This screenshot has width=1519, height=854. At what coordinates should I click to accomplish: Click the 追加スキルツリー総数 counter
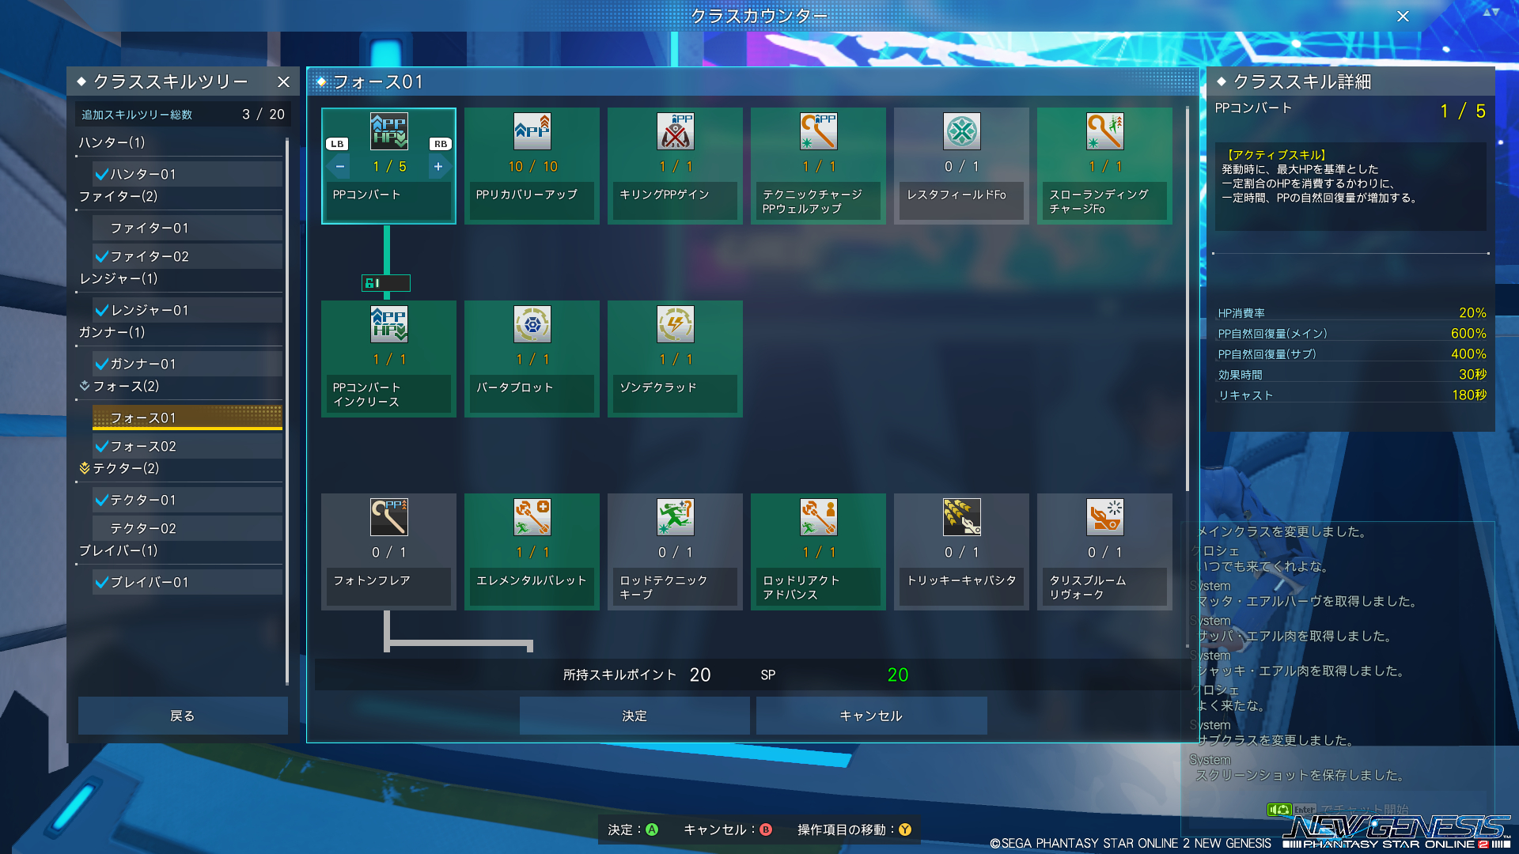(183, 115)
